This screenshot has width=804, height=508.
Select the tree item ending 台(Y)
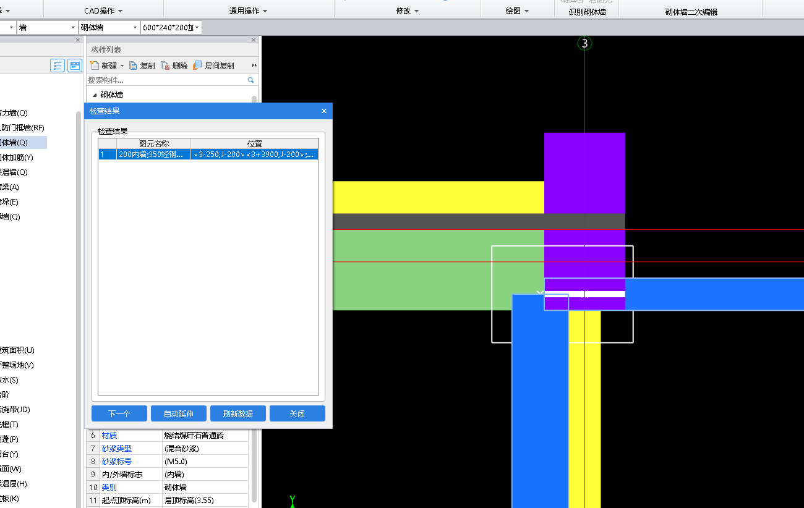pos(9,454)
